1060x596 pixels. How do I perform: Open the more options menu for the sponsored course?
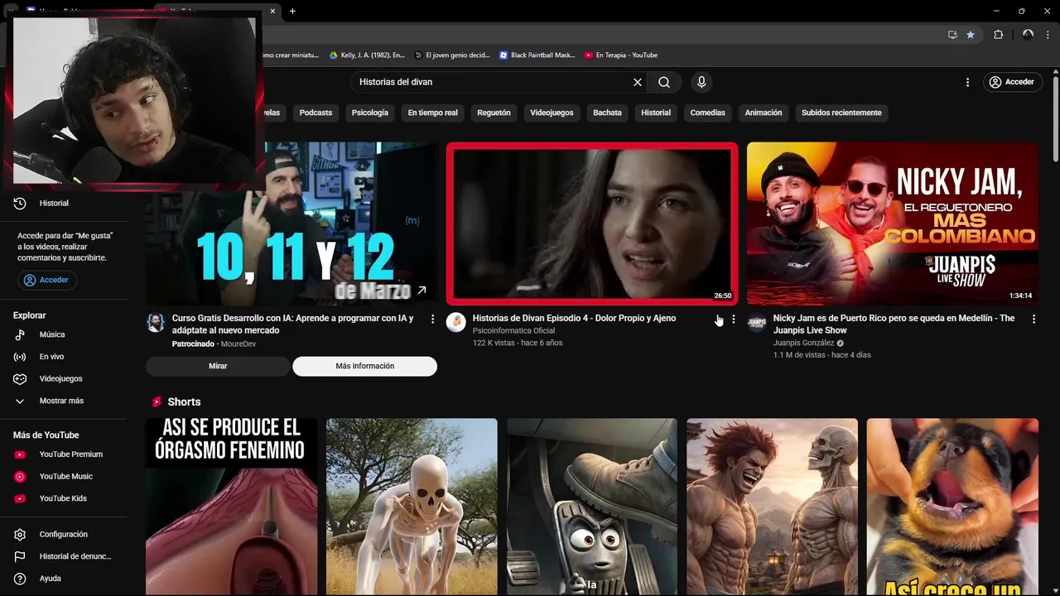[432, 319]
